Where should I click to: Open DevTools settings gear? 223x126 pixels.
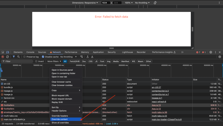pyautogui.click(x=211, y=52)
